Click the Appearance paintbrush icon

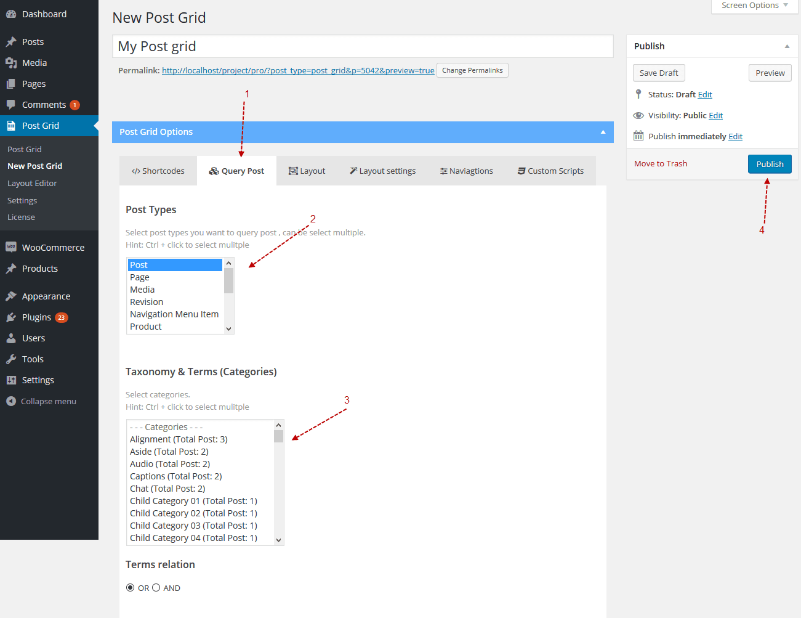coord(11,296)
